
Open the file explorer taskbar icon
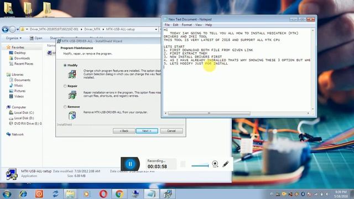pos(70,194)
